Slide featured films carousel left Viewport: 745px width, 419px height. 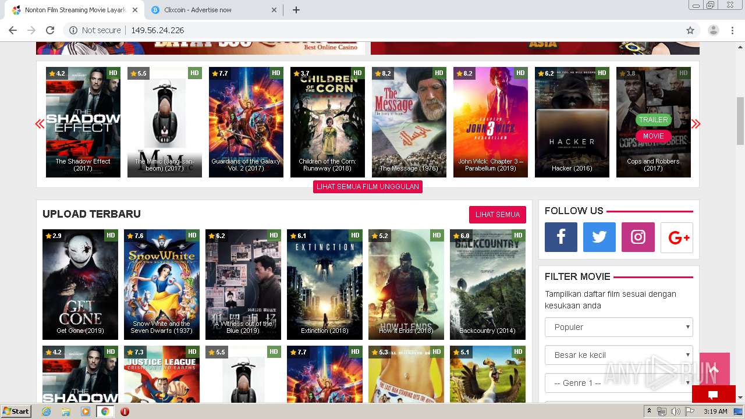(x=40, y=123)
